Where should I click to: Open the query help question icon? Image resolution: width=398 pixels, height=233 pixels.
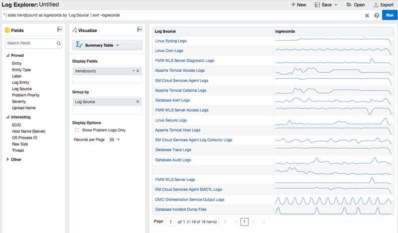click(x=376, y=16)
